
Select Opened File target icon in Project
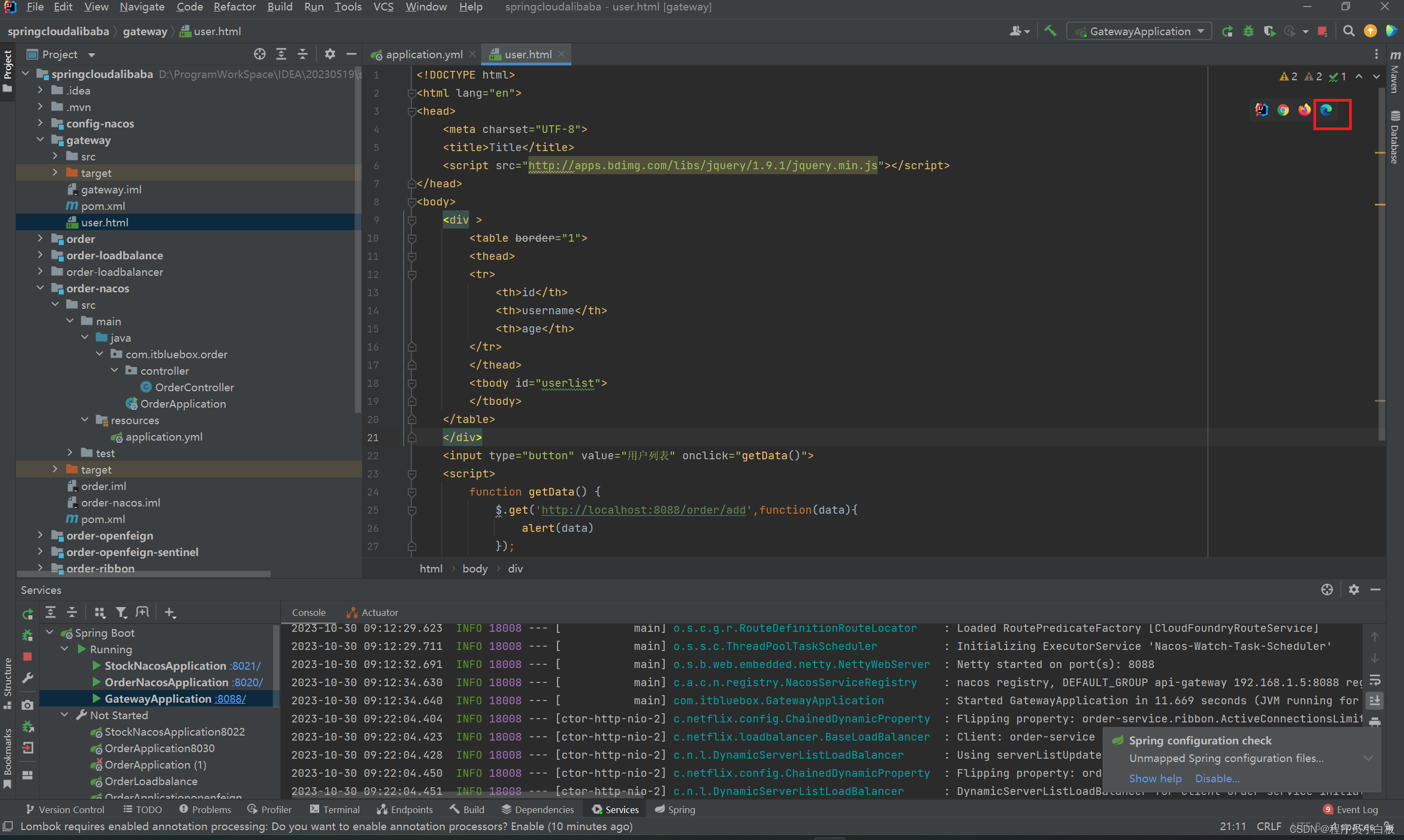pos(259,54)
